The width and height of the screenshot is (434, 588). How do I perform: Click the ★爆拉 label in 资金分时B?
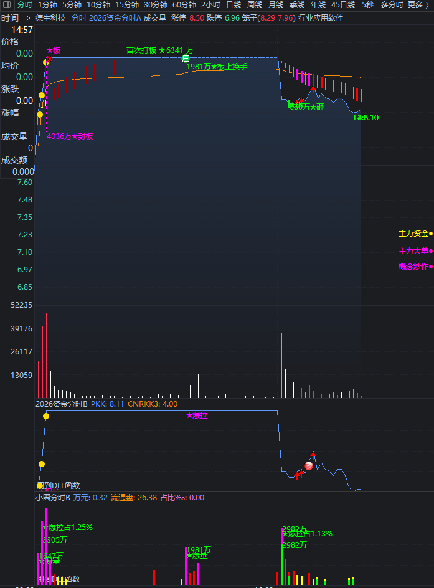[197, 415]
